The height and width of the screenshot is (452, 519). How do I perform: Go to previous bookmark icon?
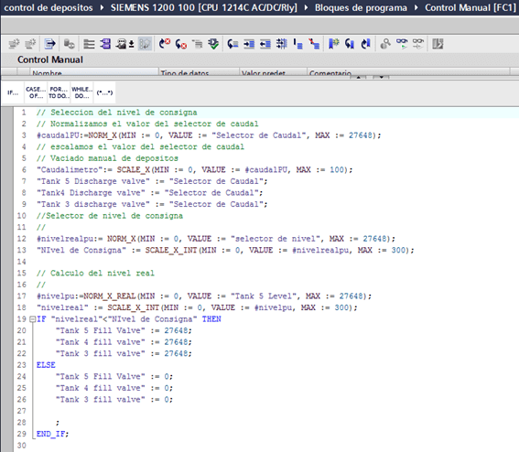pyautogui.click(x=366, y=44)
